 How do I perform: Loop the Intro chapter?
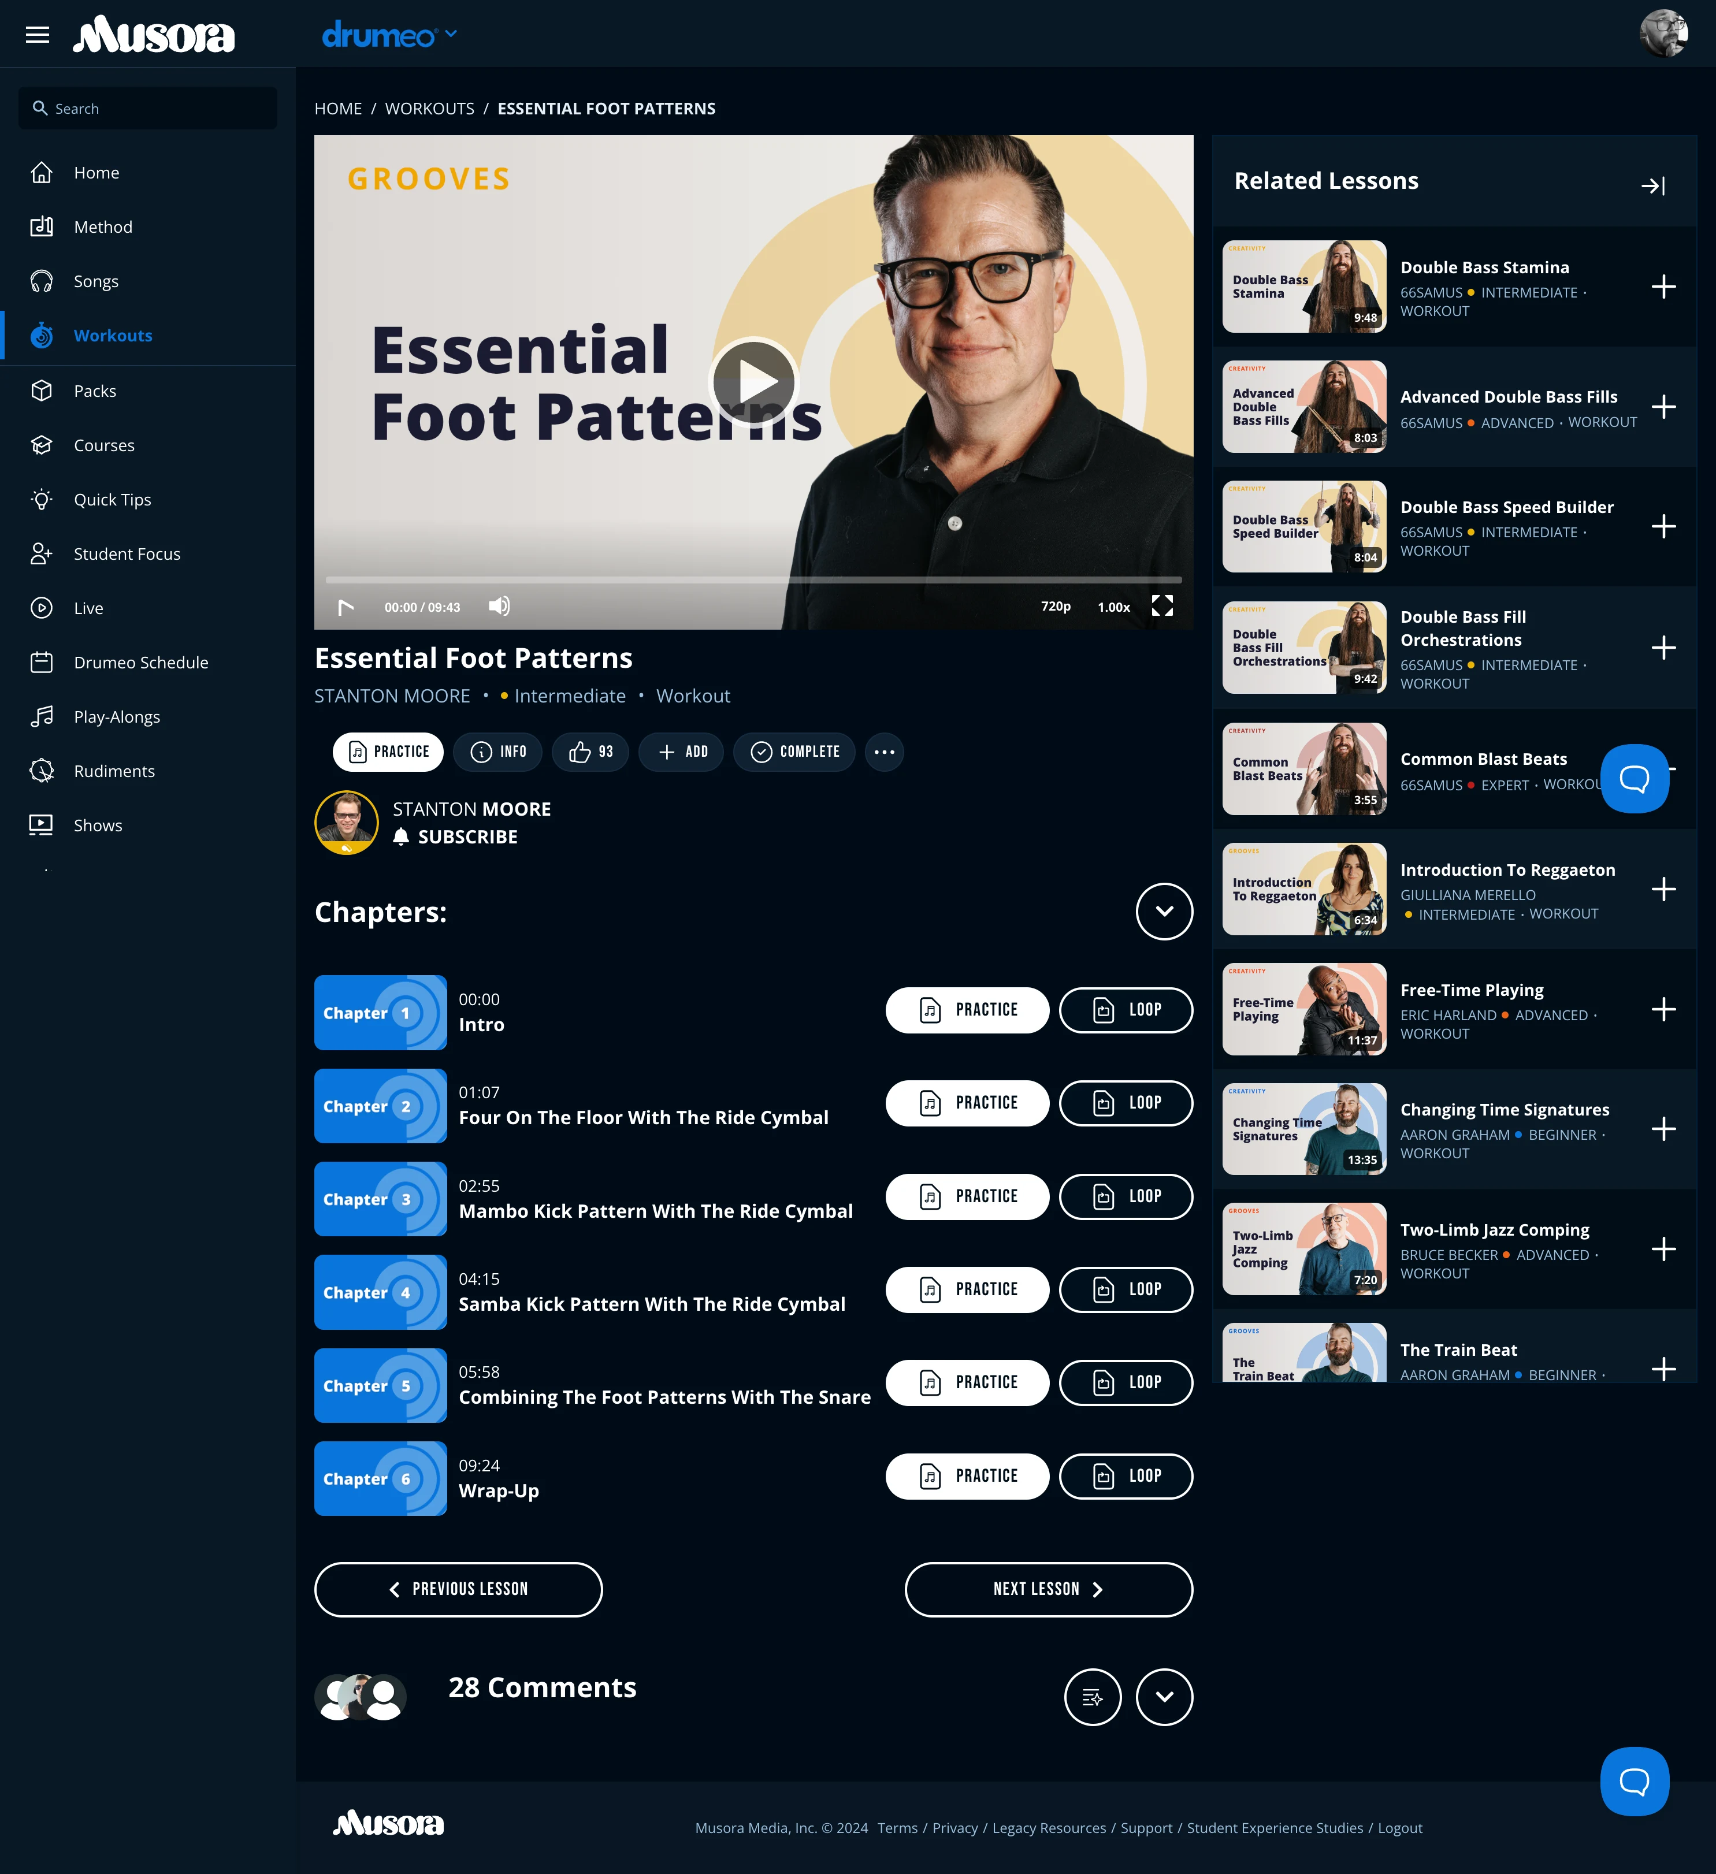pyautogui.click(x=1126, y=1010)
